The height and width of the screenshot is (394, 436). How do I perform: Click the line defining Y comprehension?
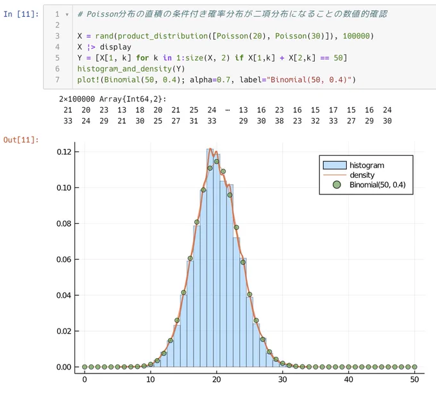pyautogui.click(x=212, y=58)
